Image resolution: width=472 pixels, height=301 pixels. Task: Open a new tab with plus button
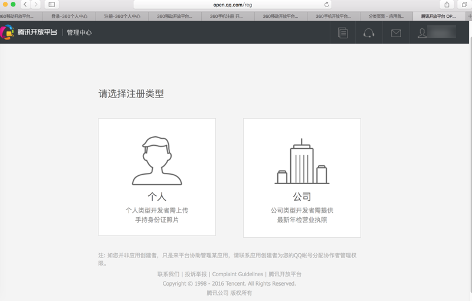point(469,17)
